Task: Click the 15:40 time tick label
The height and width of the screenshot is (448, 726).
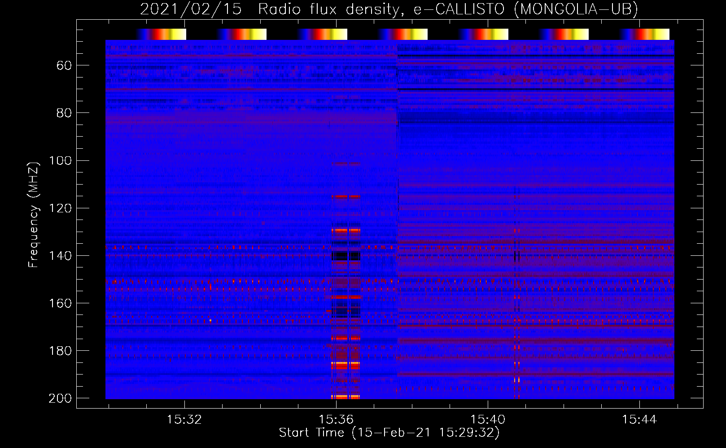Action: tap(488, 420)
